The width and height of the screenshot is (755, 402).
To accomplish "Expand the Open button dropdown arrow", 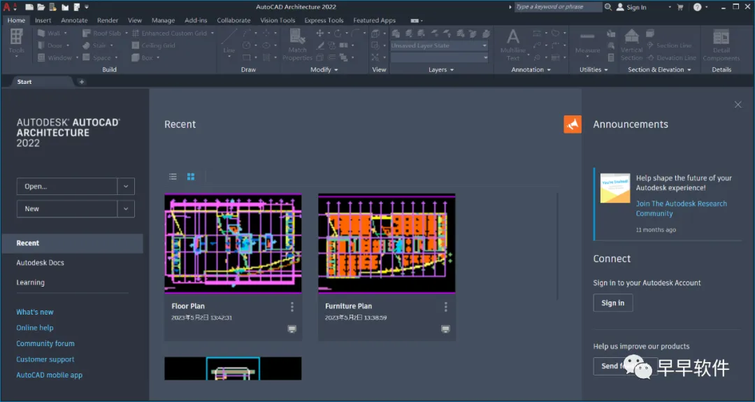I will [126, 186].
